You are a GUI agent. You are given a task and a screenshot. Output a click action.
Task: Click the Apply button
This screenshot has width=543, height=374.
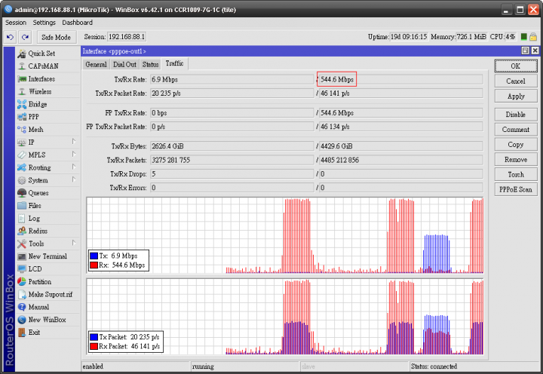(516, 97)
